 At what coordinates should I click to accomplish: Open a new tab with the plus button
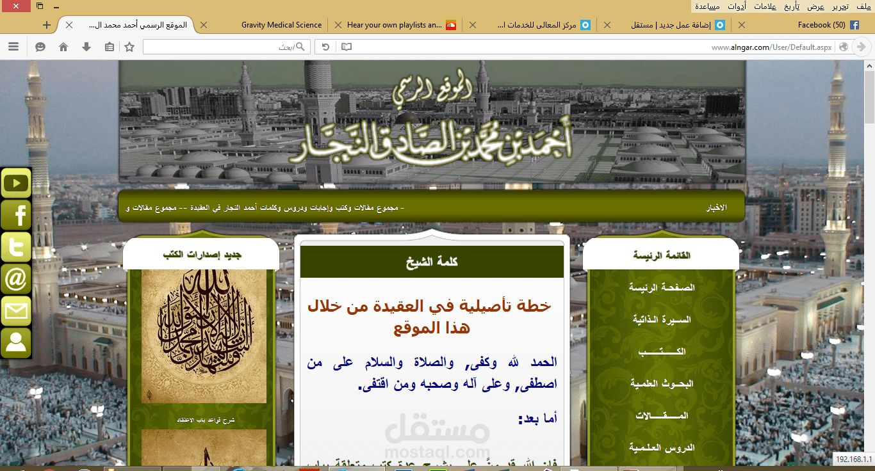[47, 25]
